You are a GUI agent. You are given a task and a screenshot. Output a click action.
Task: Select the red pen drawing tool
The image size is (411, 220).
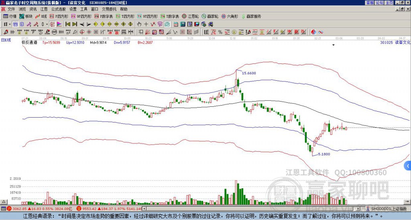coord(5,32)
